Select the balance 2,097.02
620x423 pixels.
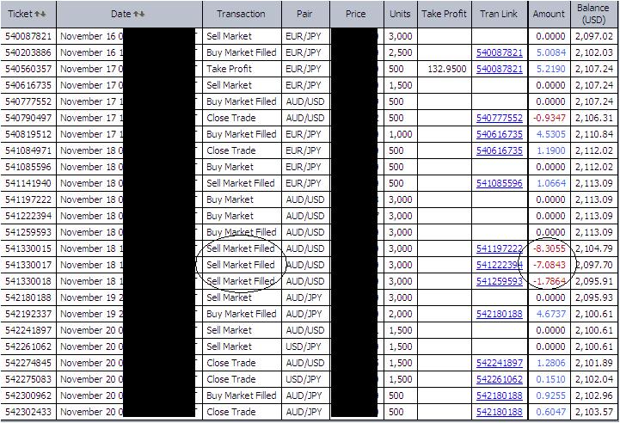(x=594, y=36)
